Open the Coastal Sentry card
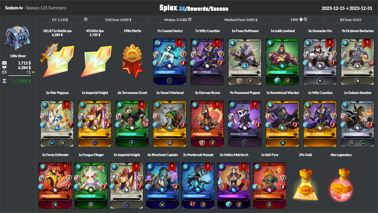The image size is (378, 213). (x=170, y=62)
